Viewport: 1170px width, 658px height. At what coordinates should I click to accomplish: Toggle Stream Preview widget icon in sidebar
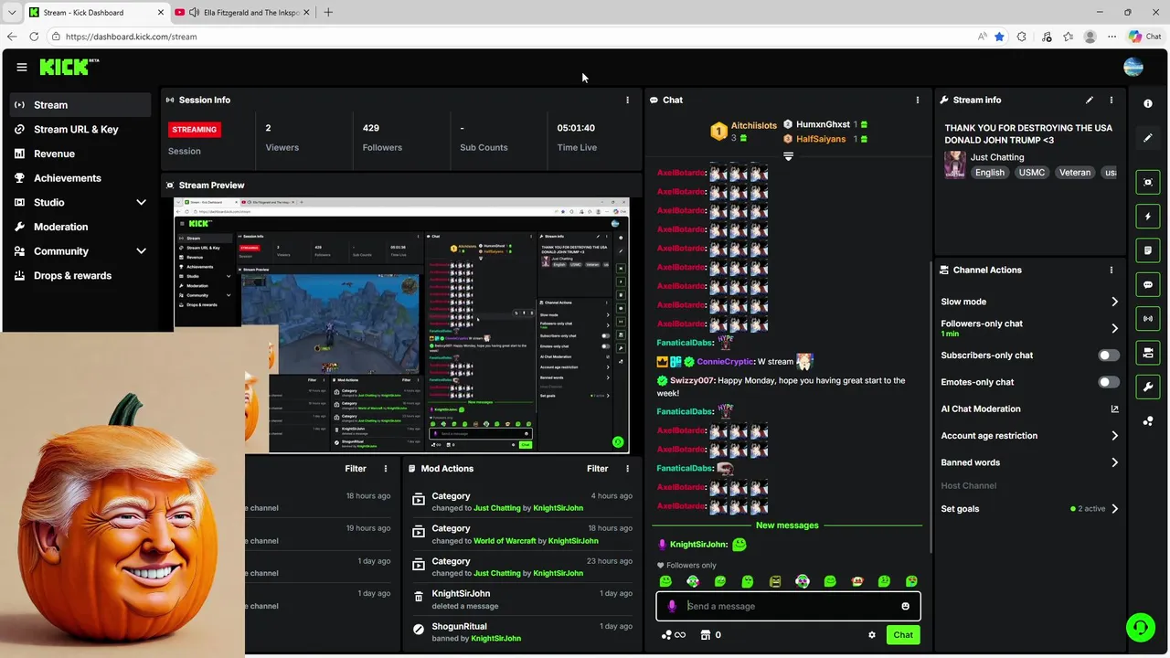1148,182
